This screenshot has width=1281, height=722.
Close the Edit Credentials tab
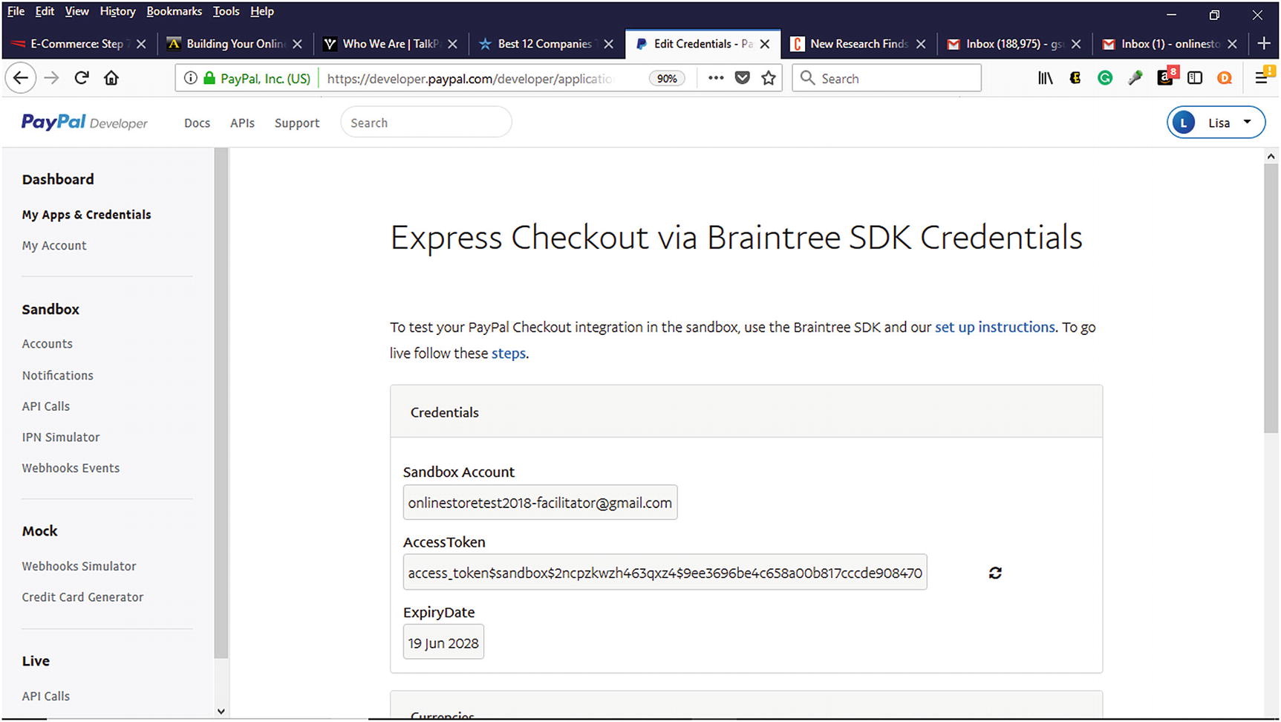point(764,44)
